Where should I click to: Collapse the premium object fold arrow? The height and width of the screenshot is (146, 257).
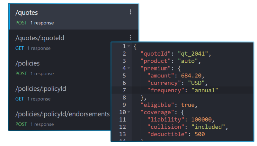click(x=129, y=68)
